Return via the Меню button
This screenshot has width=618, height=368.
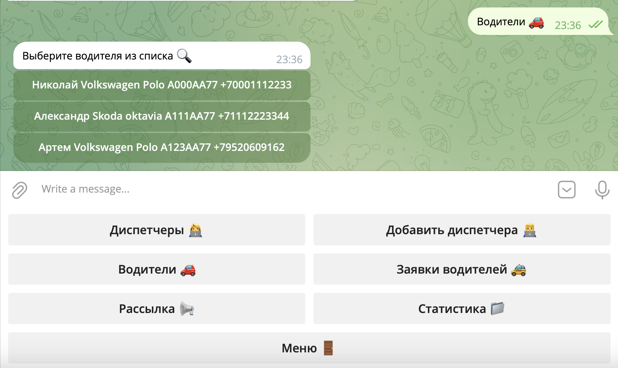309,348
